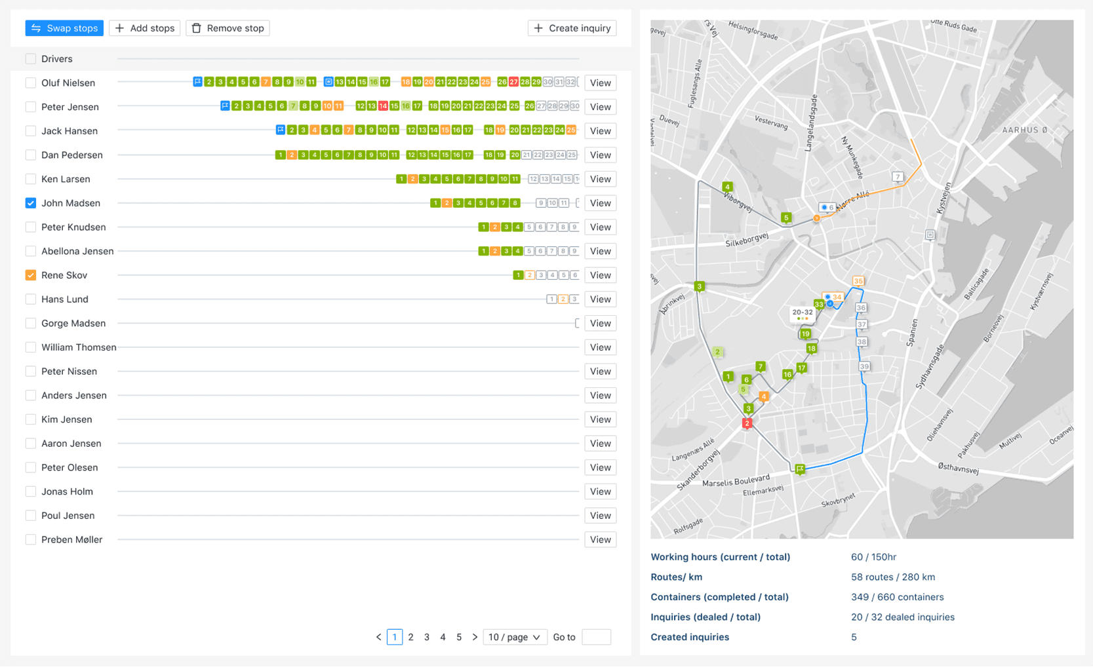Screen dimensions: 1093x667
Task: Check Hans Lund's checkbox
Action: point(31,299)
